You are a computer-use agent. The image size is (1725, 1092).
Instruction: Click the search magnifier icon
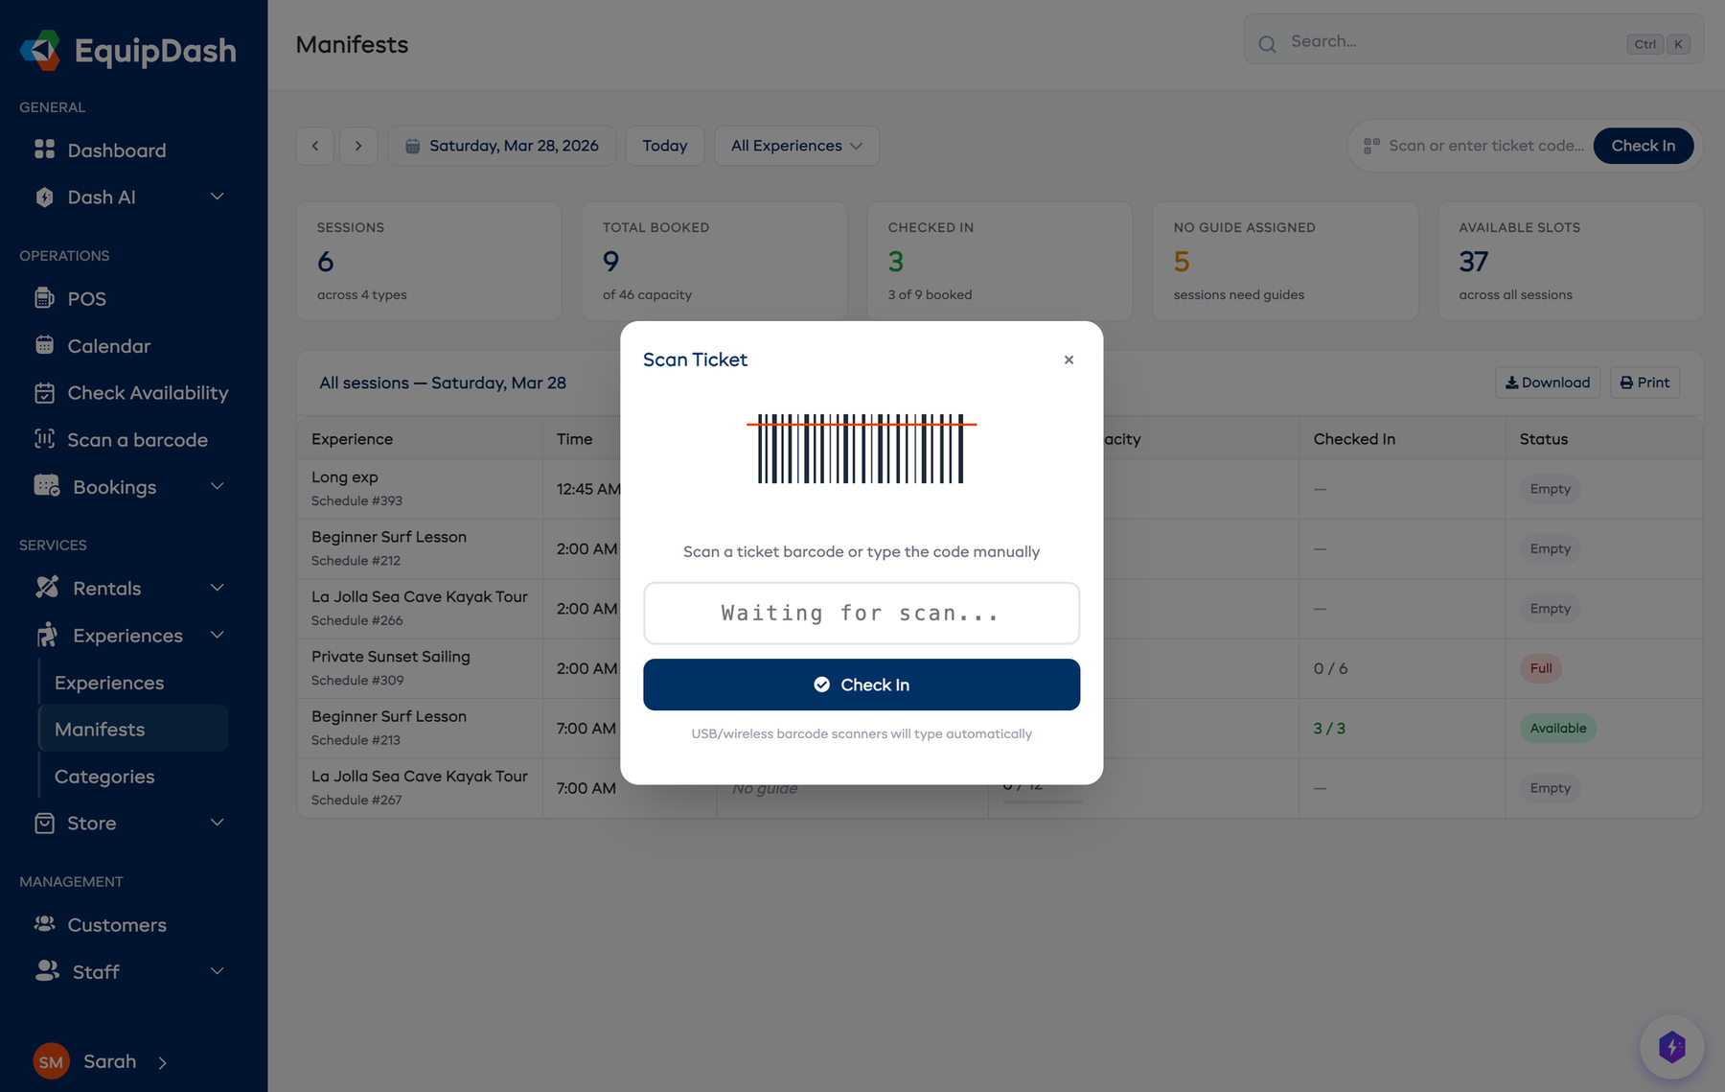tap(1267, 44)
